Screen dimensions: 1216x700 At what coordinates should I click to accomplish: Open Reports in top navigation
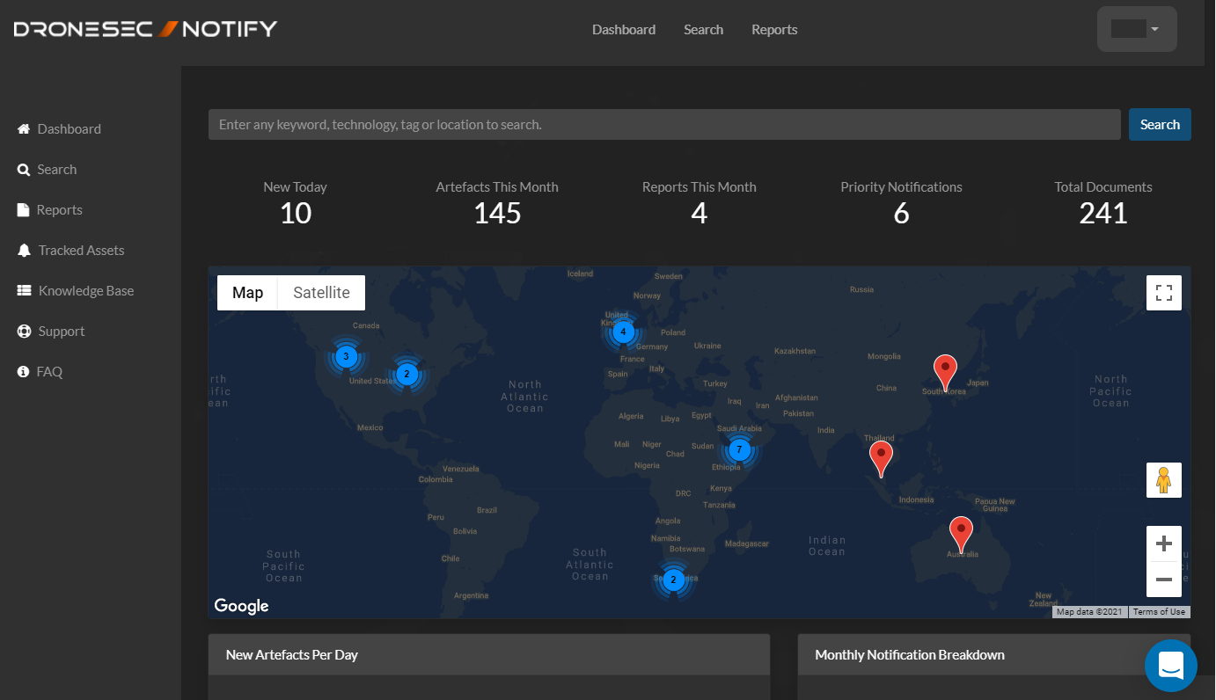[774, 30]
